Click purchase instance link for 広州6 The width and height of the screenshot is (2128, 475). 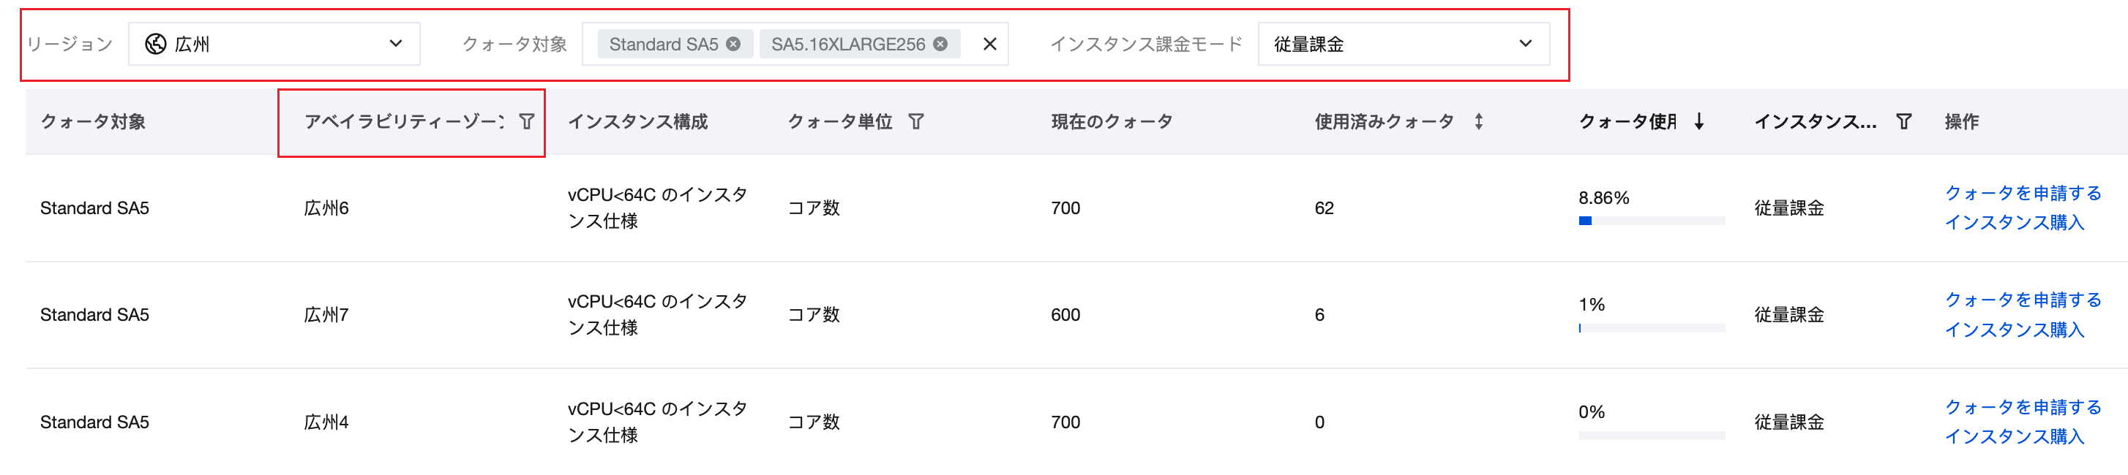(2013, 223)
